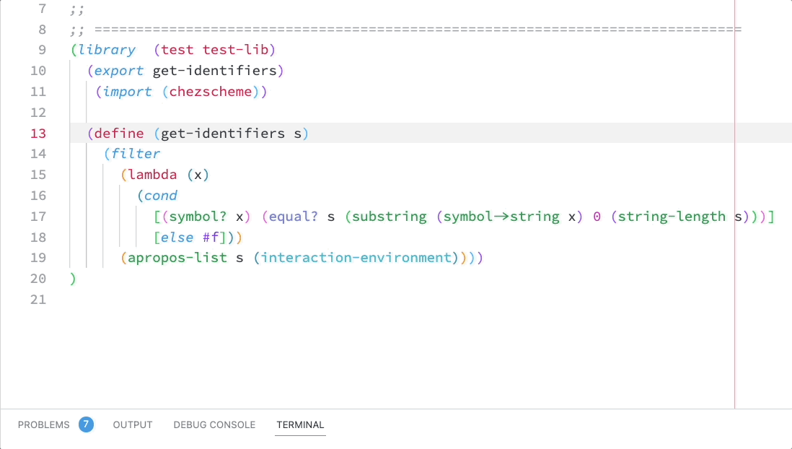792x449 pixels.
Task: Click the gutter next to line 17
Action: [x=38, y=216]
